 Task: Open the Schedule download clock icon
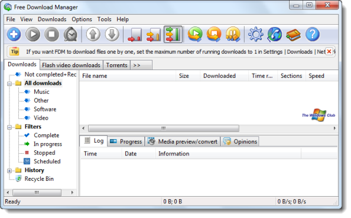(x=70, y=35)
